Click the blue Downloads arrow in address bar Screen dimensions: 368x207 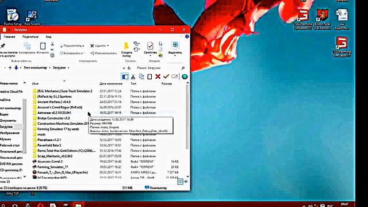tap(16, 68)
